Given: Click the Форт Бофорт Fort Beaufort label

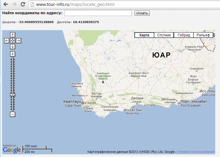Looking at the screenshot, I should [193, 80].
